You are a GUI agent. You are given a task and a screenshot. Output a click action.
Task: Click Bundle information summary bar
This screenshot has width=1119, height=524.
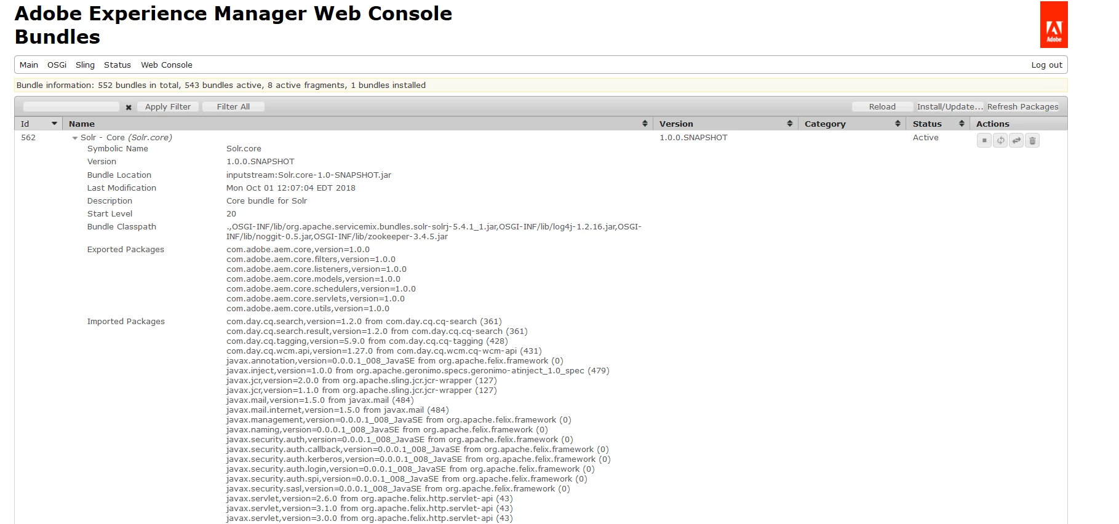coord(541,85)
